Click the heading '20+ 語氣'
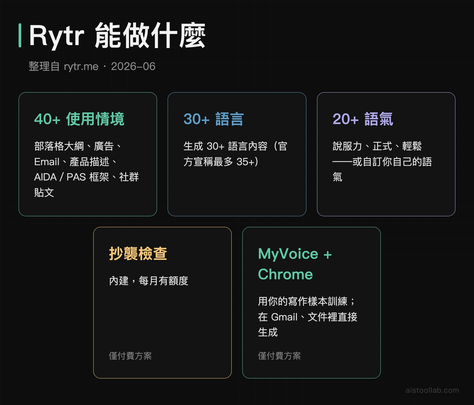 click(363, 119)
